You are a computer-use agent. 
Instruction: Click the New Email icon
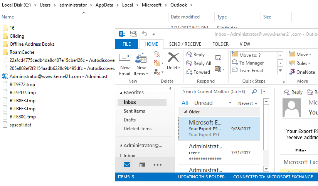tap(125, 58)
